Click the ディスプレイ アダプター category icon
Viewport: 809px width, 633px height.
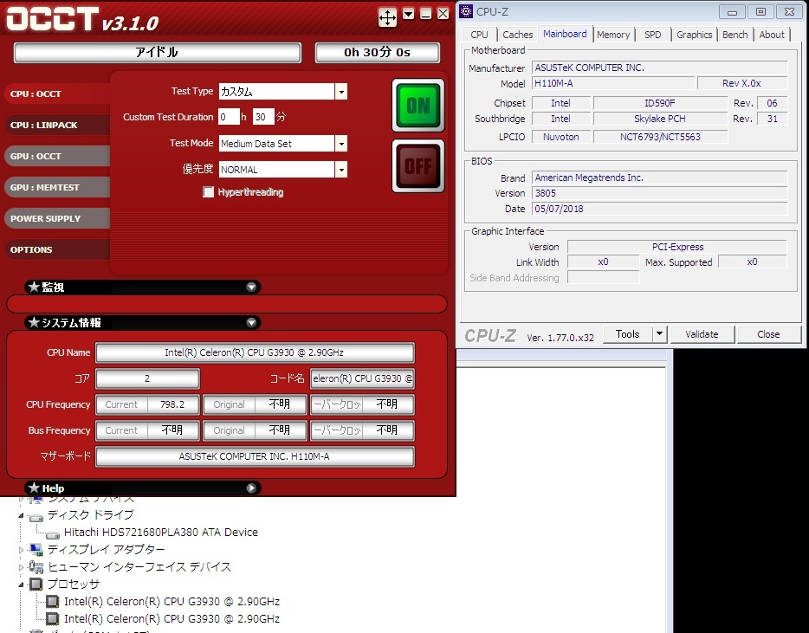coord(36,549)
